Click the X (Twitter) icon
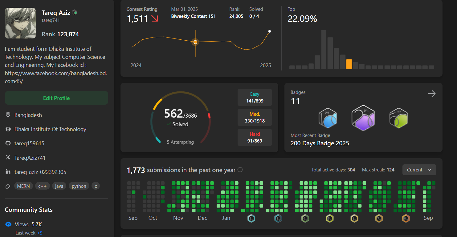 click(x=8, y=158)
